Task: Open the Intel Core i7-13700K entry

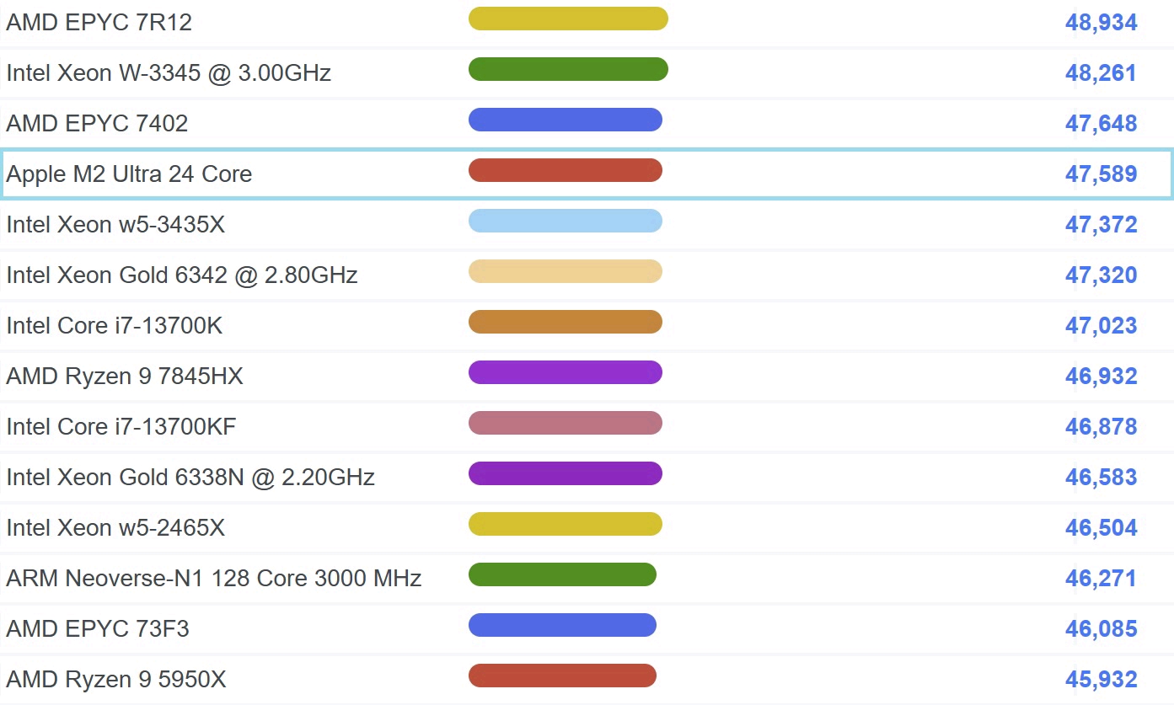Action: coord(115,326)
